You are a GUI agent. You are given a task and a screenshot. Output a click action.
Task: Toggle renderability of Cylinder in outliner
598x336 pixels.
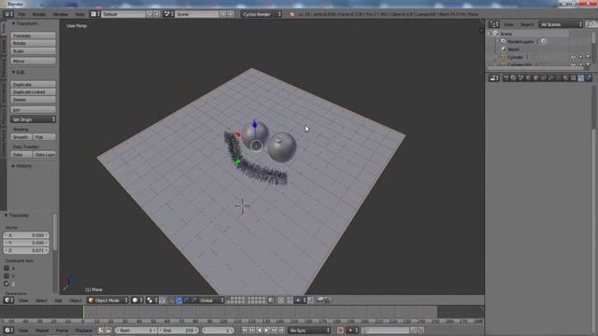588,57
